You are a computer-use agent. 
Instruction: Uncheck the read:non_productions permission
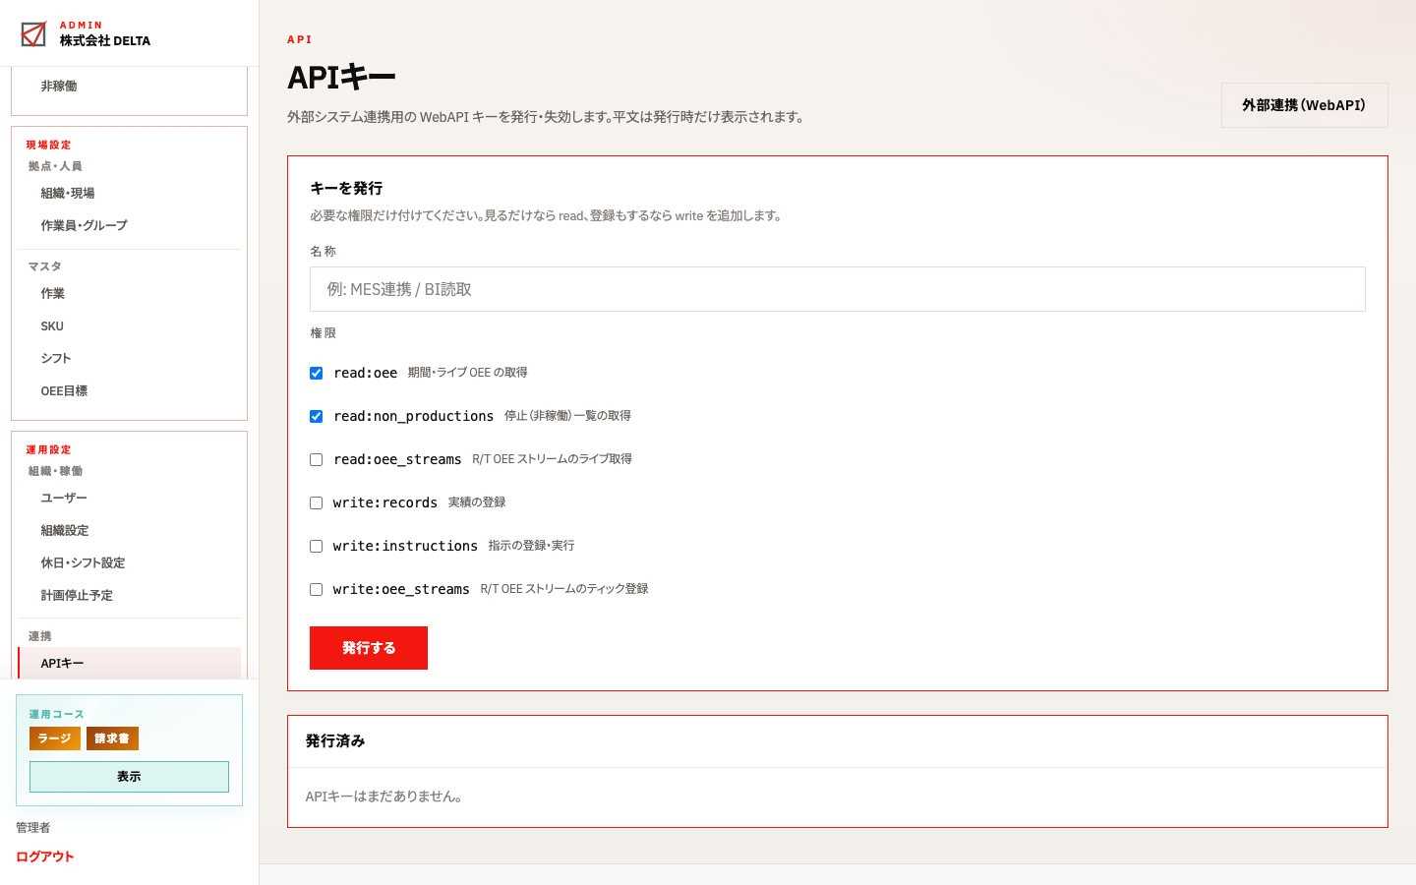tap(316, 416)
